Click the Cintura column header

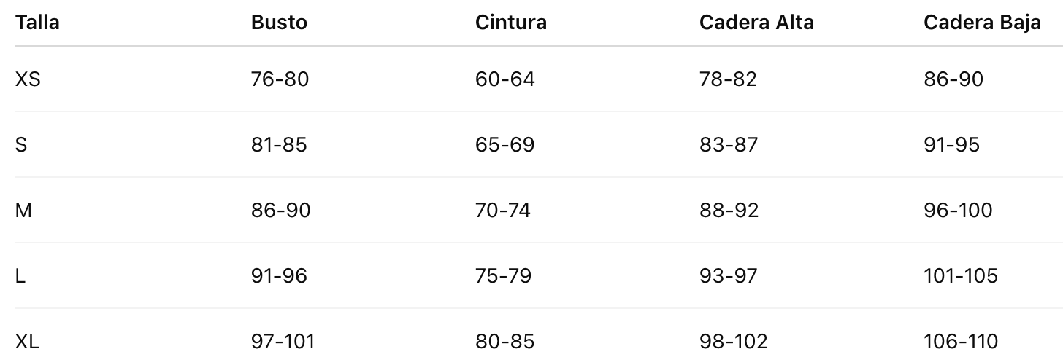pos(510,23)
